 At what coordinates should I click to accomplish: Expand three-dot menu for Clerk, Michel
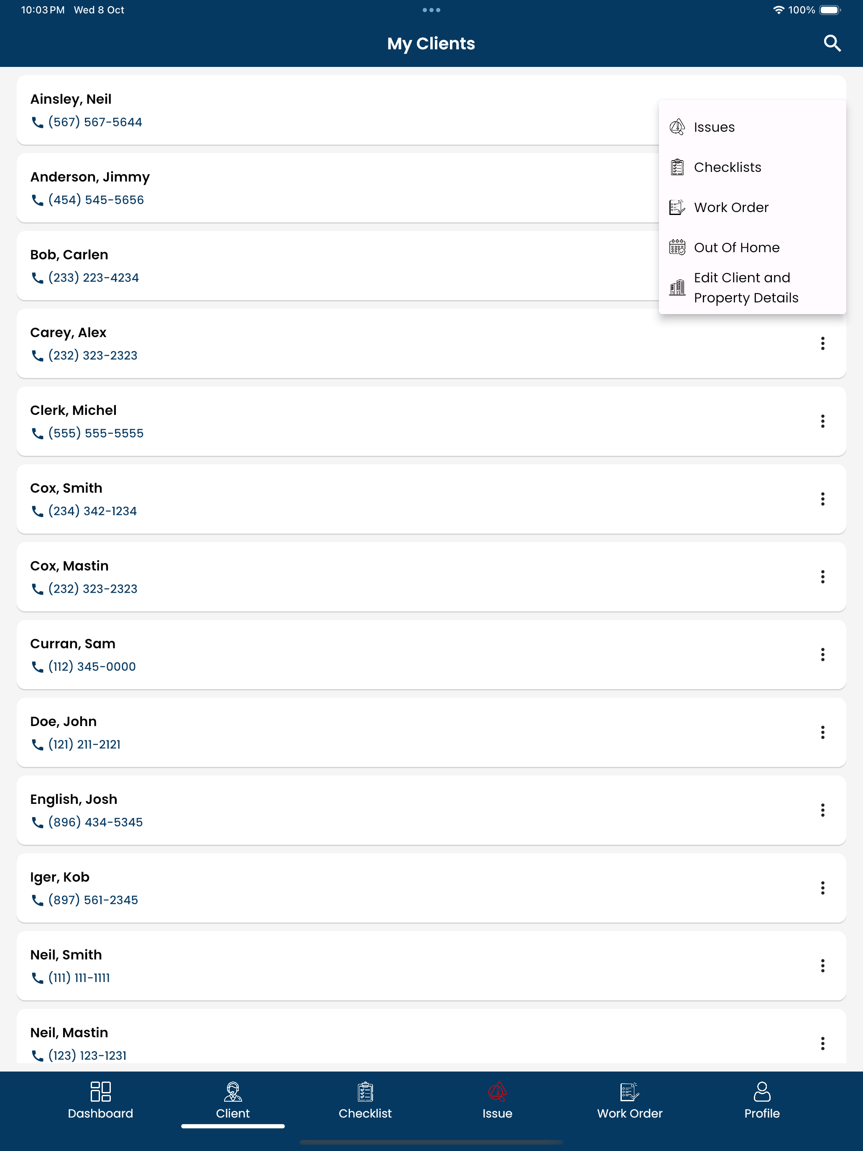coord(822,421)
